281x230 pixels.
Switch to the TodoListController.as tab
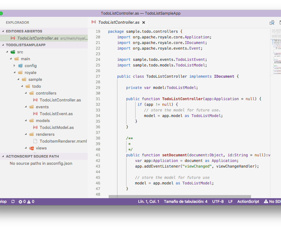point(119,22)
